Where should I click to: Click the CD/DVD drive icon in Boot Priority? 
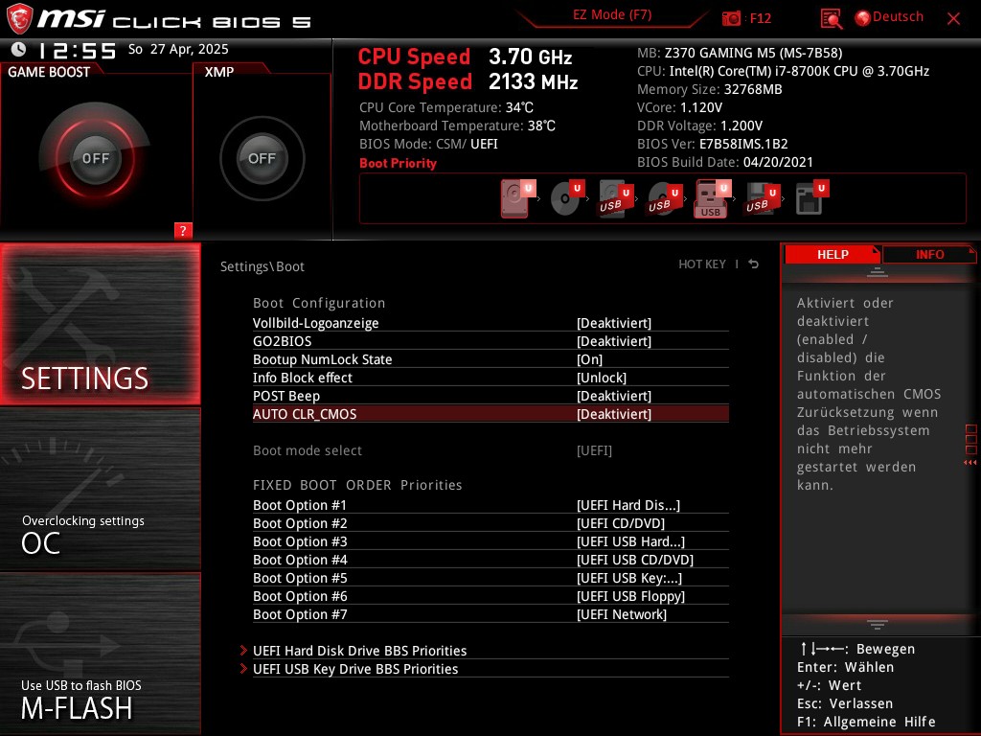(x=565, y=198)
